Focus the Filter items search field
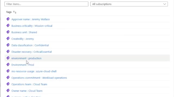Viewport: 174px width, 97px height. click(x=46, y=4)
